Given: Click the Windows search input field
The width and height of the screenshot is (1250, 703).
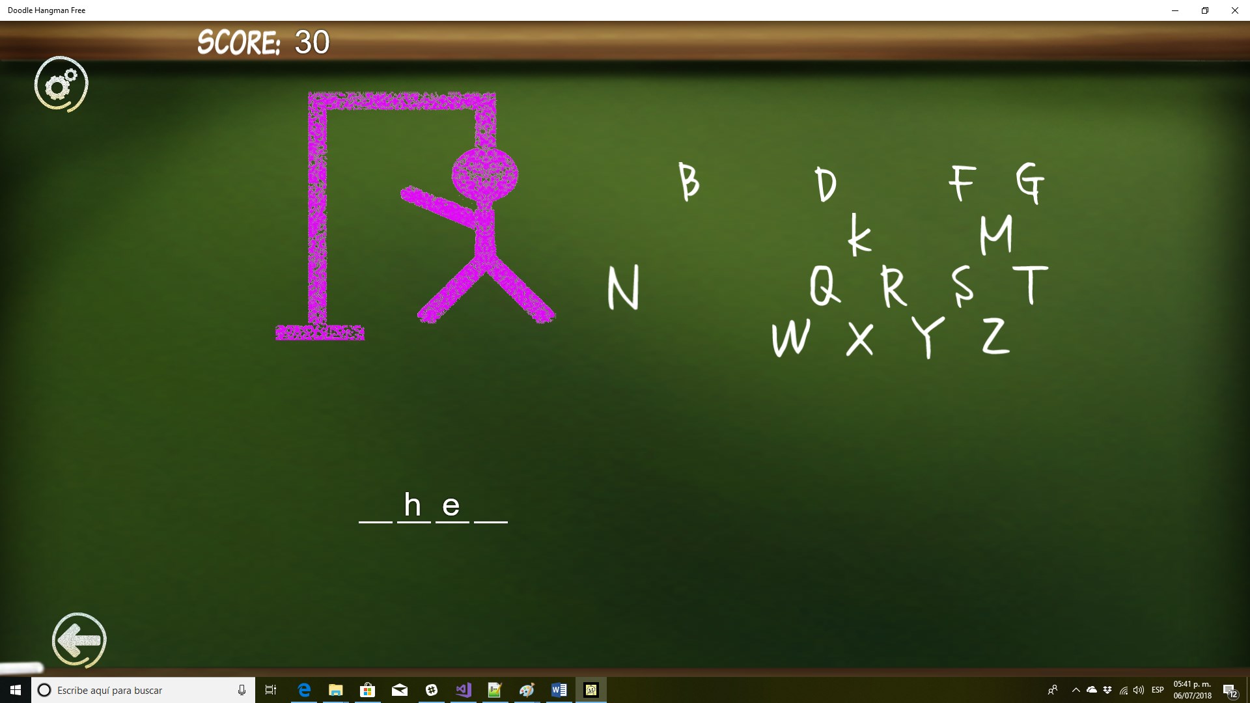Looking at the screenshot, I should coord(143,690).
